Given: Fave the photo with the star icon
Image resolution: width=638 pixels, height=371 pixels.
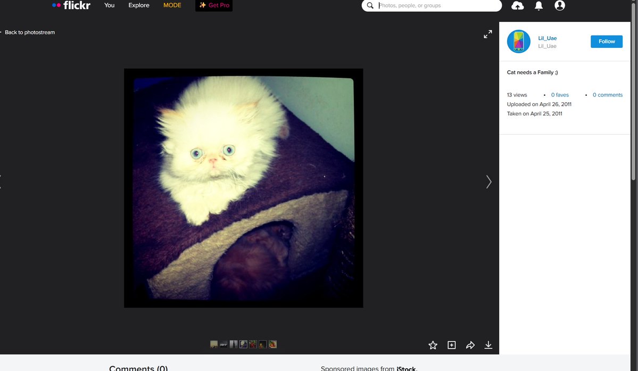Looking at the screenshot, I should coord(433,345).
